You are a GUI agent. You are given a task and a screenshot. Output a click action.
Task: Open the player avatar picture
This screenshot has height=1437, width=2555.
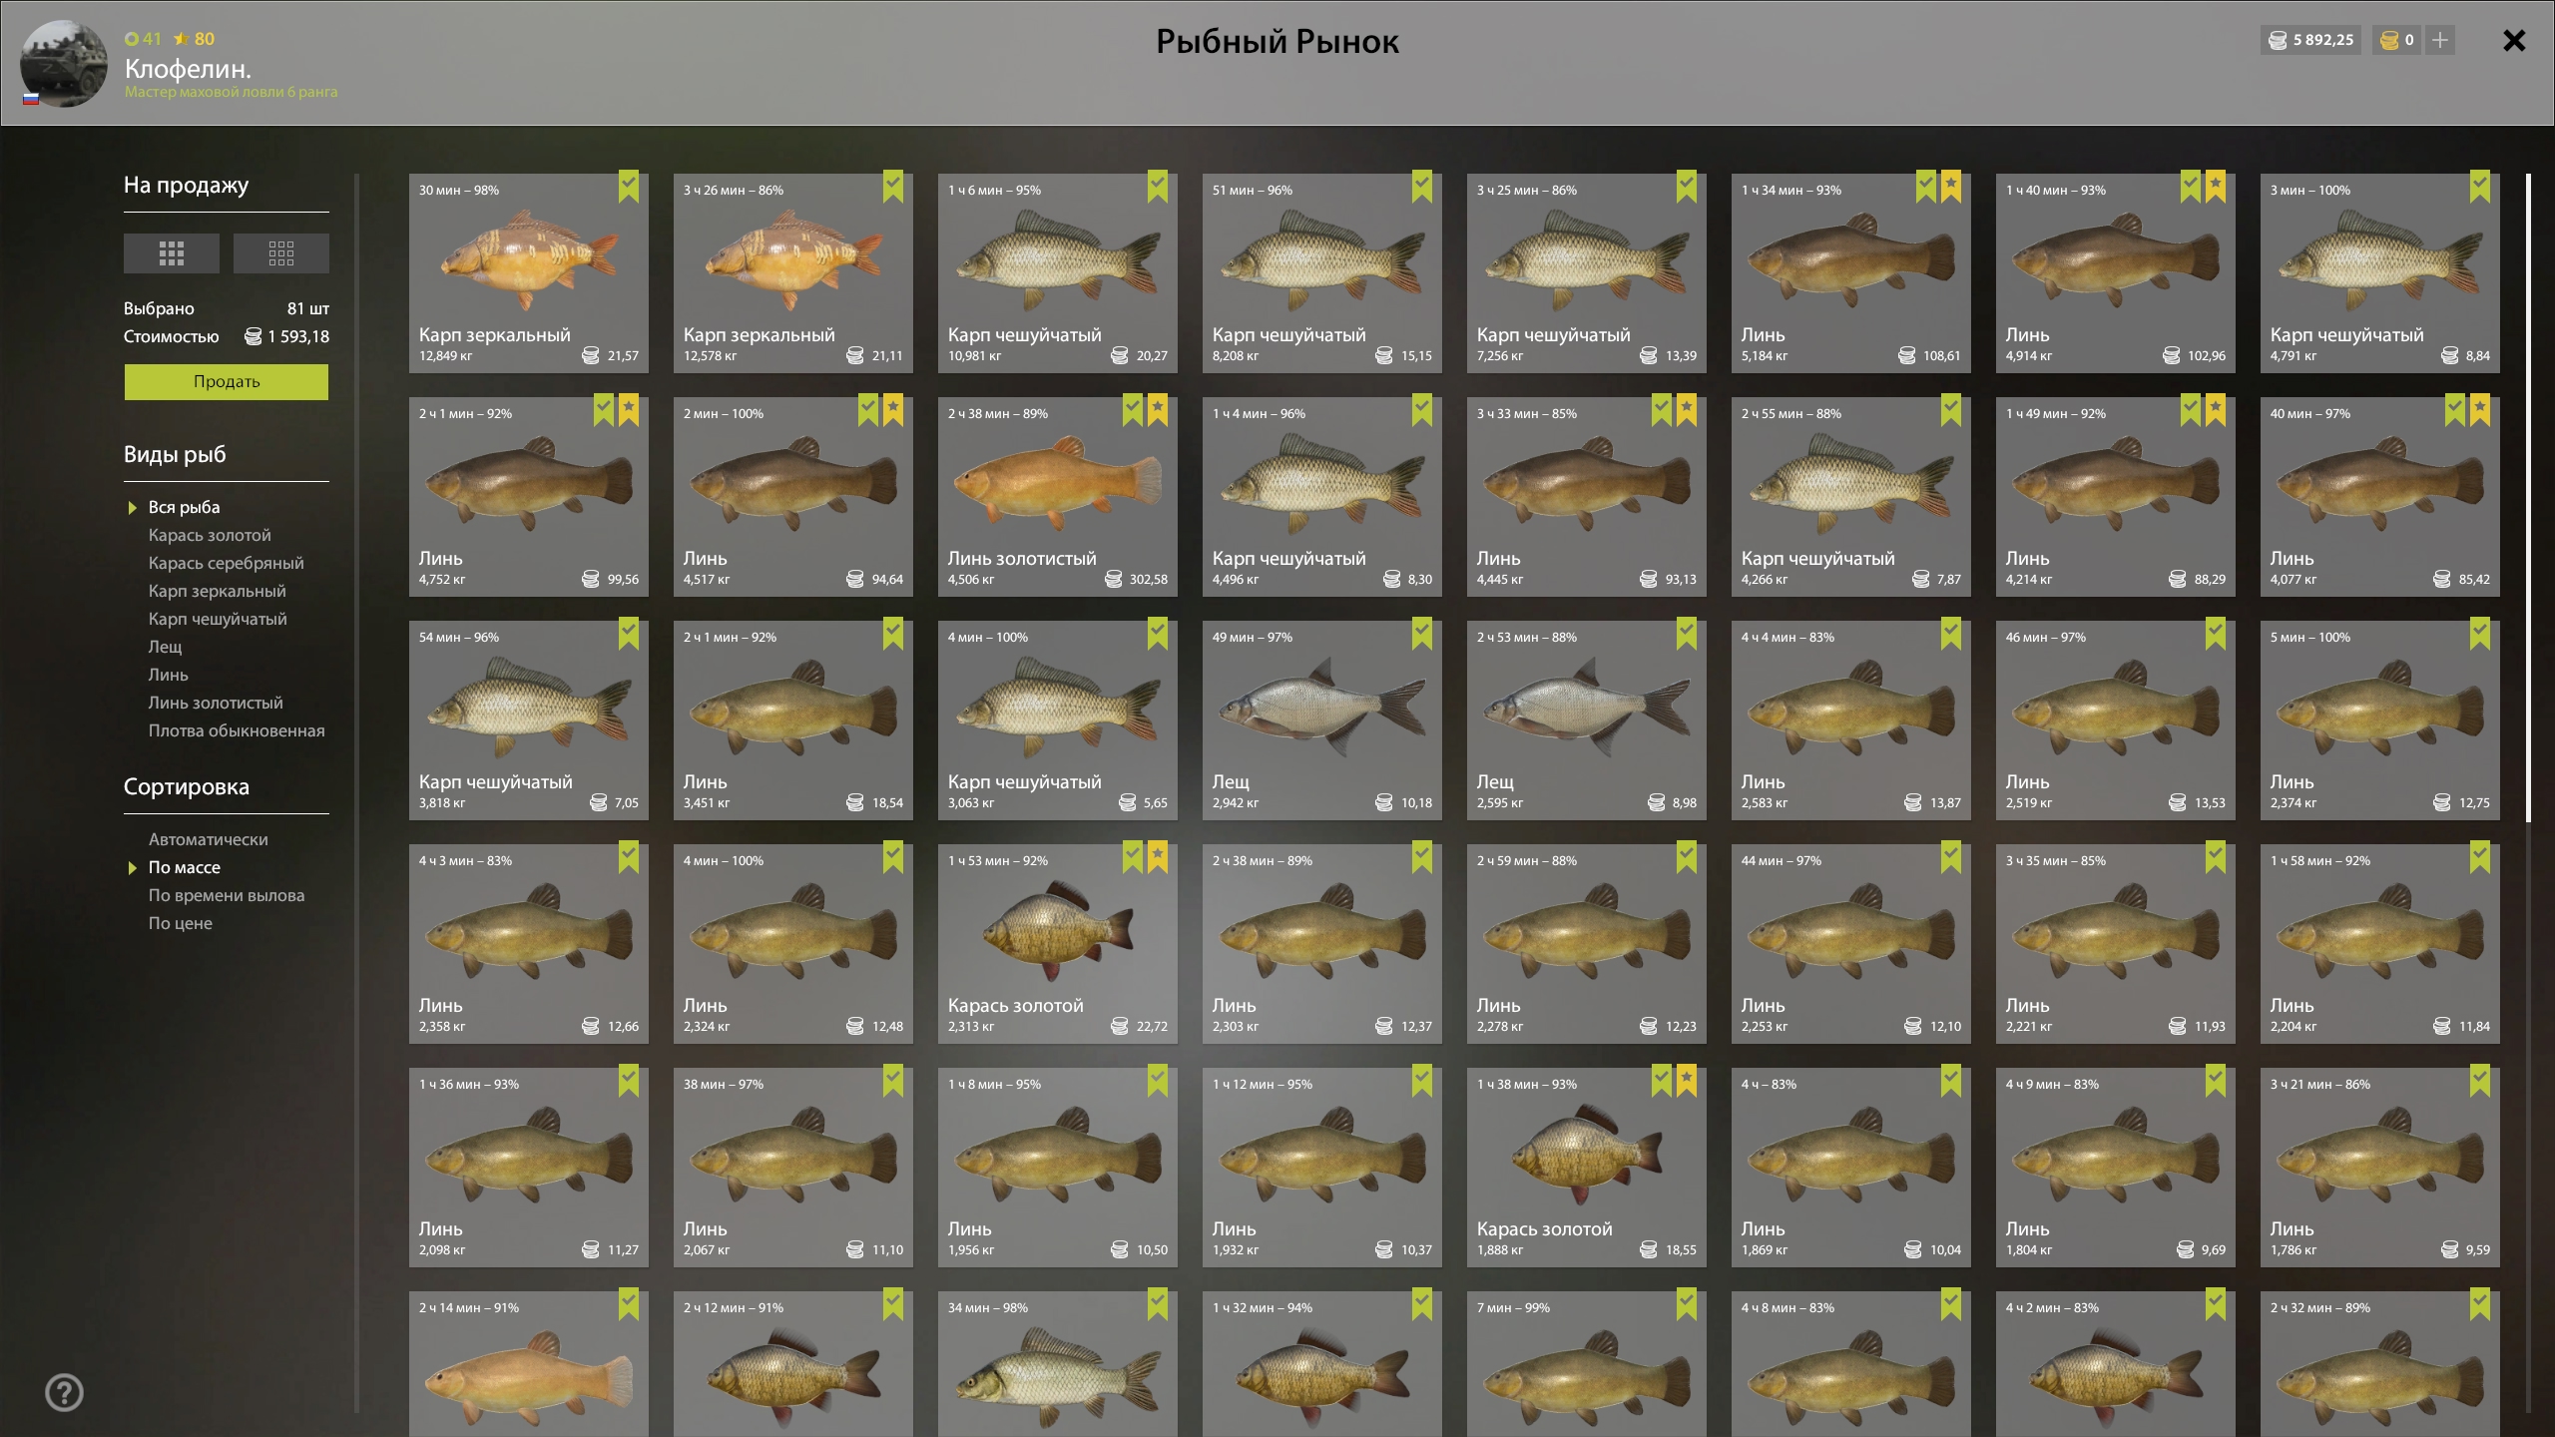pos(64,63)
